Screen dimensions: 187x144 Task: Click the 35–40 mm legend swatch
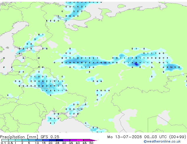[x=73, y=140]
